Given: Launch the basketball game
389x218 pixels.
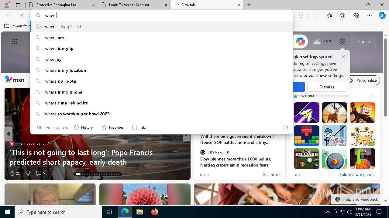Looking at the screenshot, I should coord(362,158).
